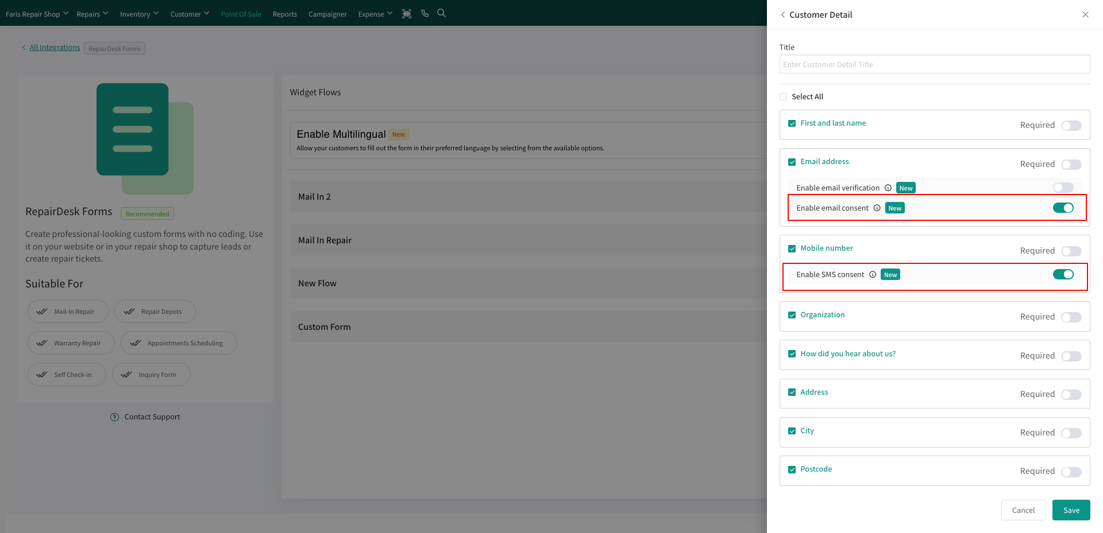Open Point Of Sale
Image resolution: width=1103 pixels, height=533 pixels.
(x=241, y=14)
